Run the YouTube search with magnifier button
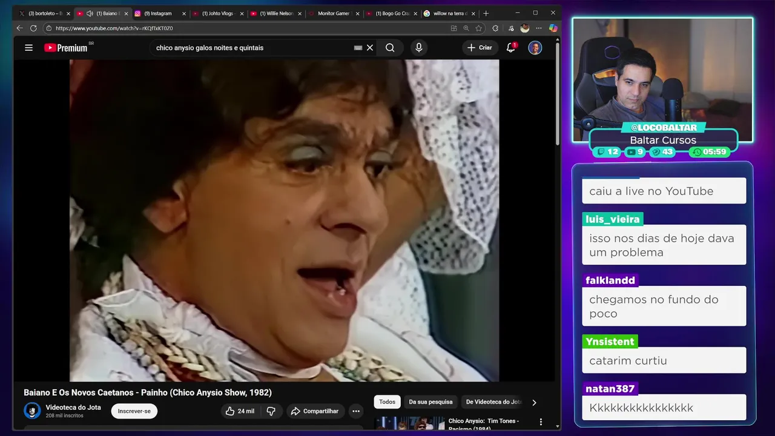The height and width of the screenshot is (436, 775). pyautogui.click(x=390, y=48)
